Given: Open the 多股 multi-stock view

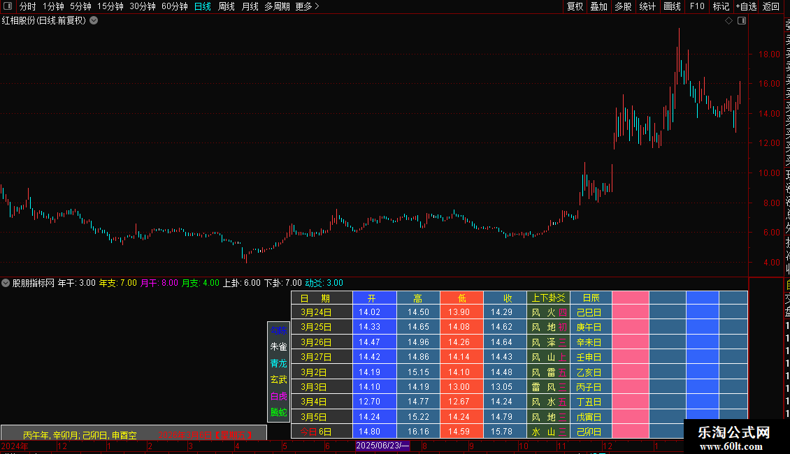Looking at the screenshot, I should click(623, 6).
